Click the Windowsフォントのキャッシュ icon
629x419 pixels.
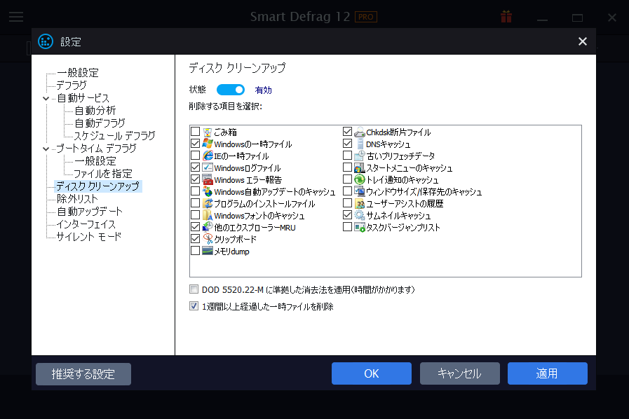(208, 215)
